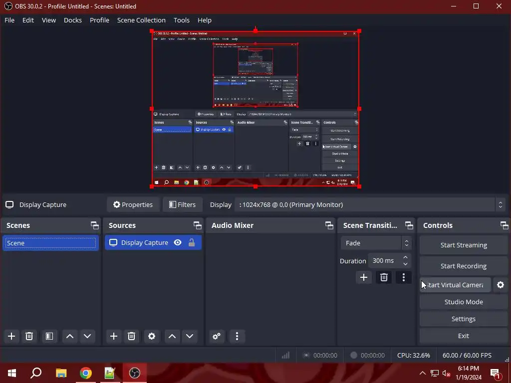Viewport: 511px width, 383px height.
Task: Click muted volume icon in tray
Action: click(x=446, y=373)
